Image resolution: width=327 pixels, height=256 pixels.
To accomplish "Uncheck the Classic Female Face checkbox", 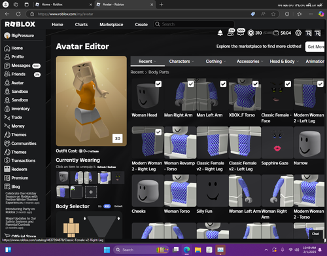I will click(288, 84).
